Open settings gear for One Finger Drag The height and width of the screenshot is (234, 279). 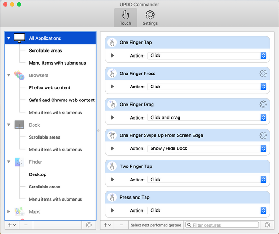pos(263,105)
